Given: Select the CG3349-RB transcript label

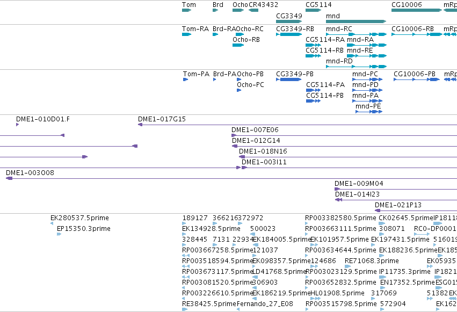Looking at the screenshot, I should pos(295,29).
